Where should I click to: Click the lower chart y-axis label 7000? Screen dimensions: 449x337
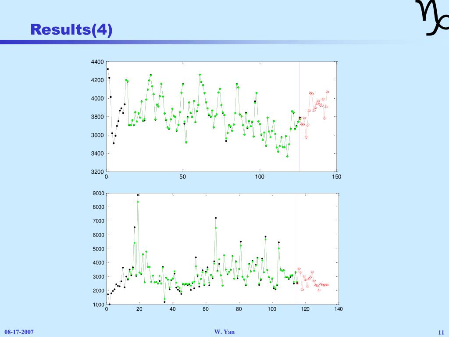[99, 221]
